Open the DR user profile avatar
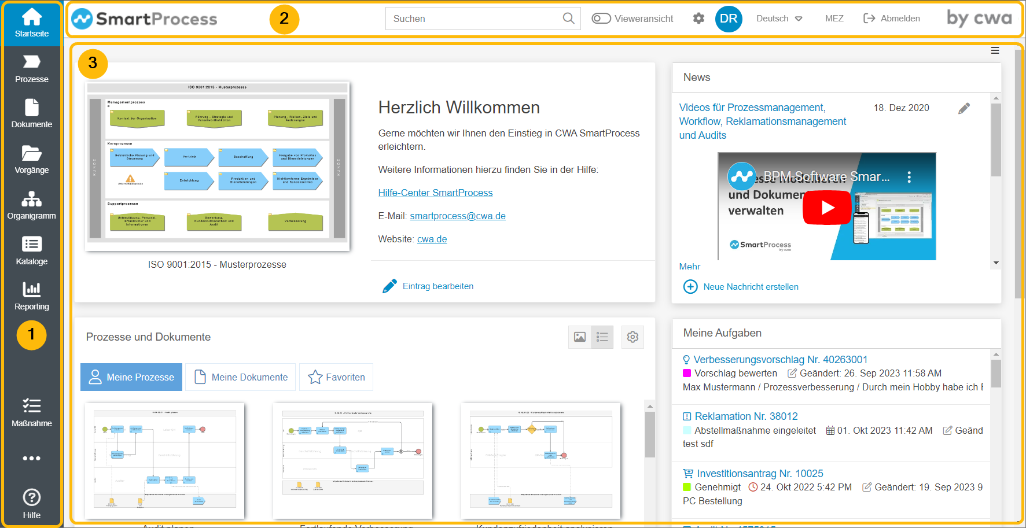Image resolution: width=1026 pixels, height=528 pixels. (729, 19)
